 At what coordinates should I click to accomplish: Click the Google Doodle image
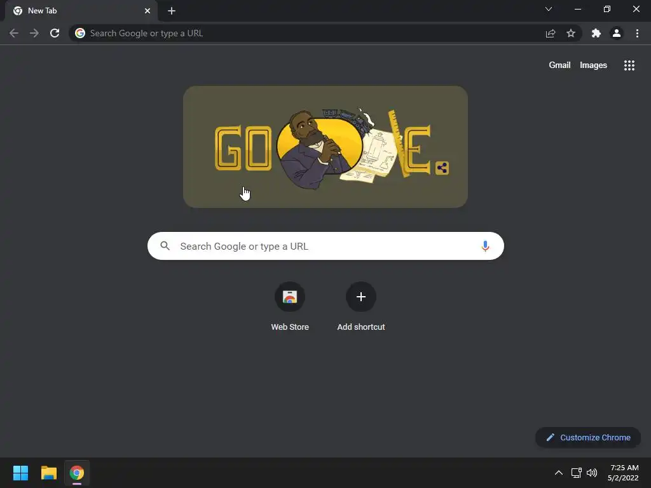325,147
